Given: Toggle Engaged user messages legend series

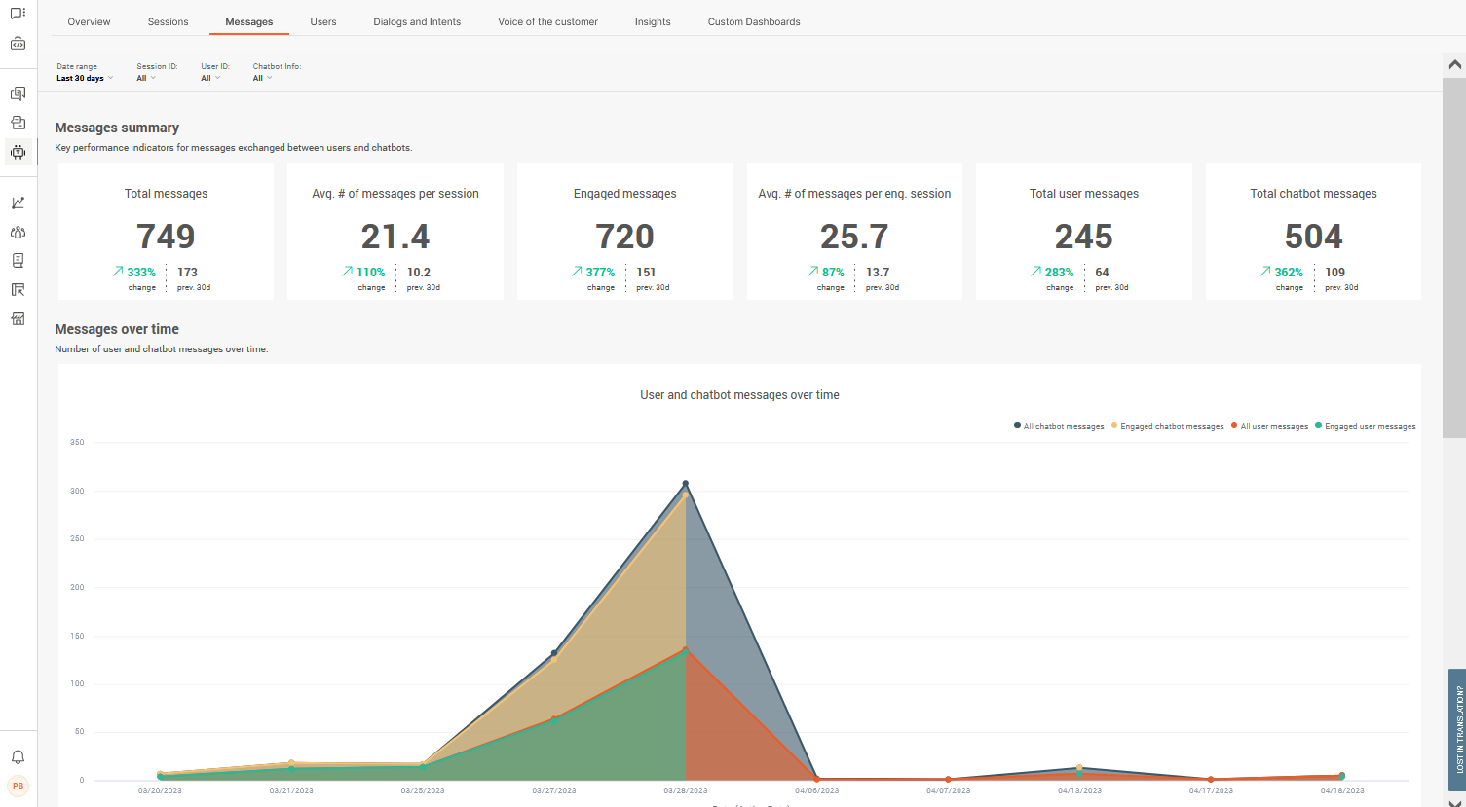Looking at the screenshot, I should pos(1369,426).
